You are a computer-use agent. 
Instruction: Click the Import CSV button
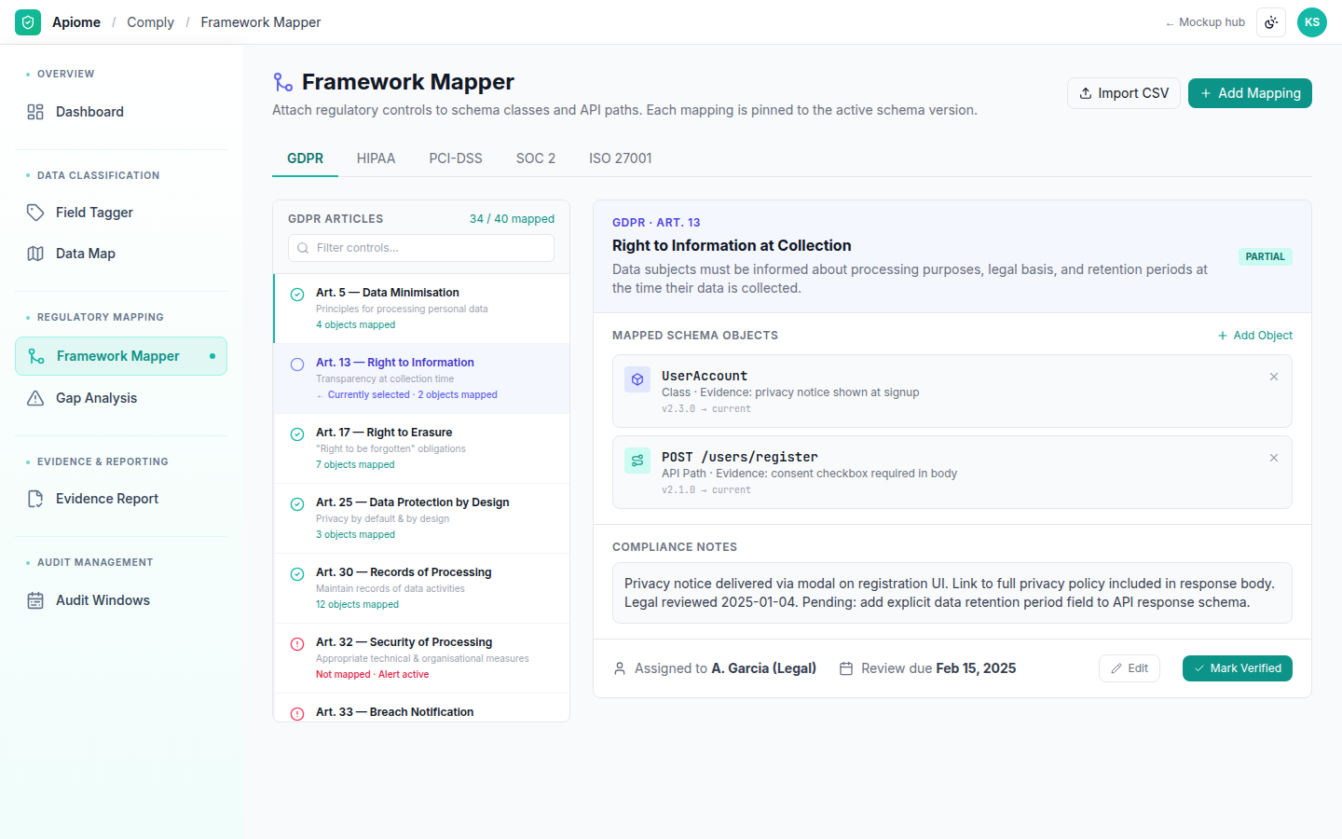[1124, 93]
